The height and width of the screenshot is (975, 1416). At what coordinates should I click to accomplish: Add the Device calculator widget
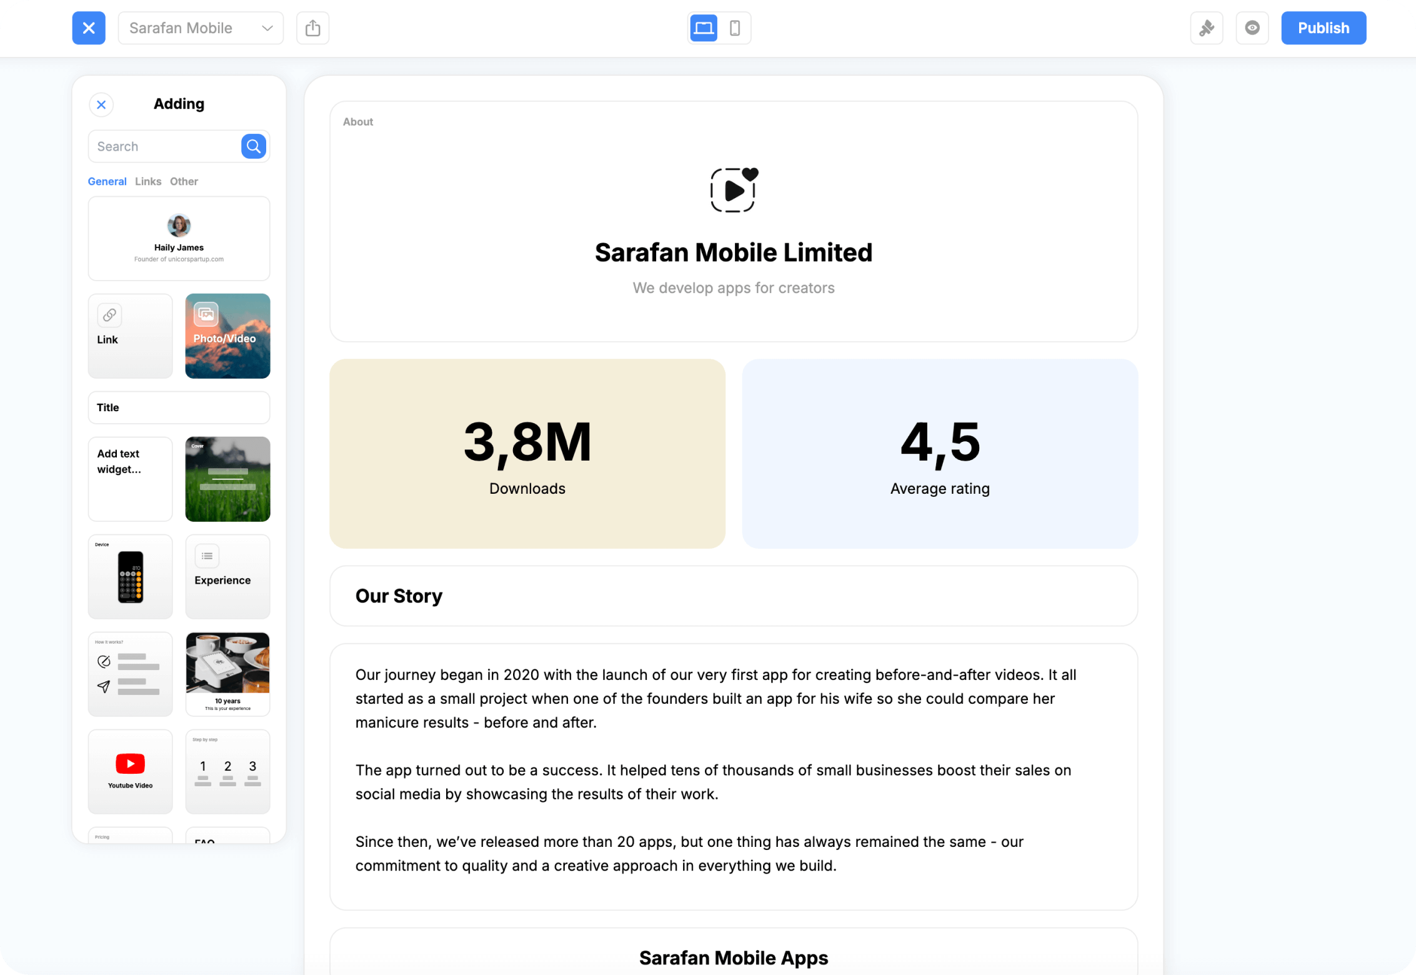pos(130,576)
